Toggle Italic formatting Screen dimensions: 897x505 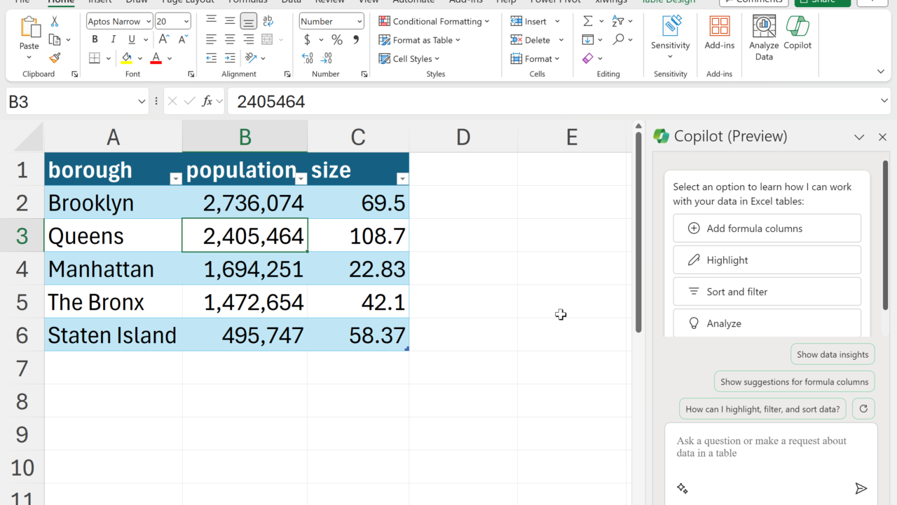113,40
